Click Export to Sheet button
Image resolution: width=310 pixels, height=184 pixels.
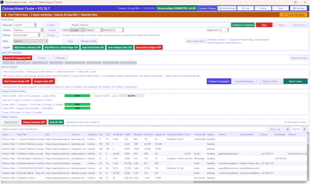pos(270,81)
